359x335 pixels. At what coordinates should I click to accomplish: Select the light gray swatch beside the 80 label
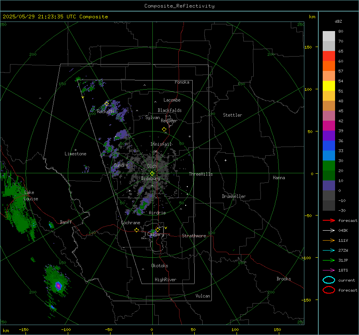pyautogui.click(x=329, y=36)
